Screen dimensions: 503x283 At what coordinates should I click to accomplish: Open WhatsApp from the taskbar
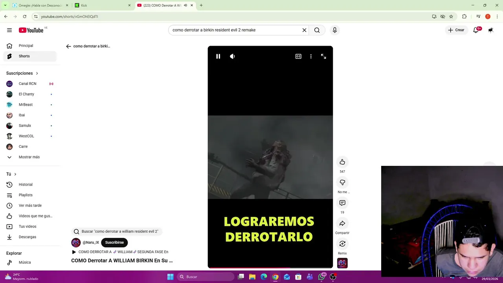point(321,277)
